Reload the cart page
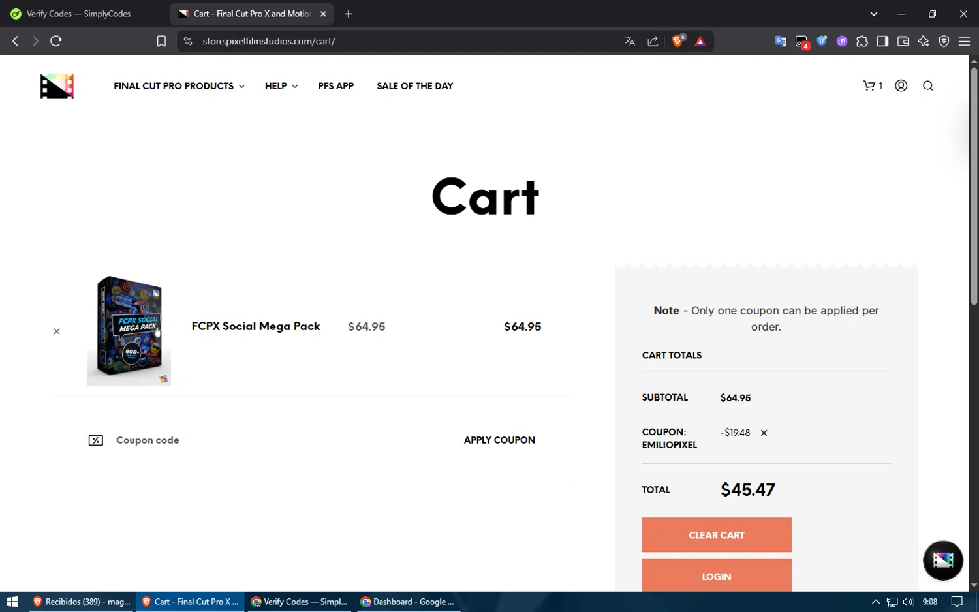 click(x=56, y=41)
